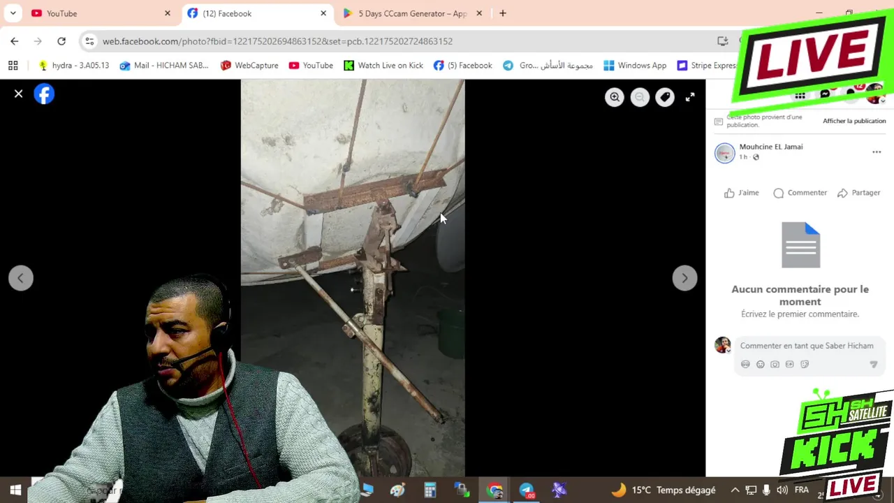Focus the Commenter en tant que field
894x503 pixels.
click(807, 346)
